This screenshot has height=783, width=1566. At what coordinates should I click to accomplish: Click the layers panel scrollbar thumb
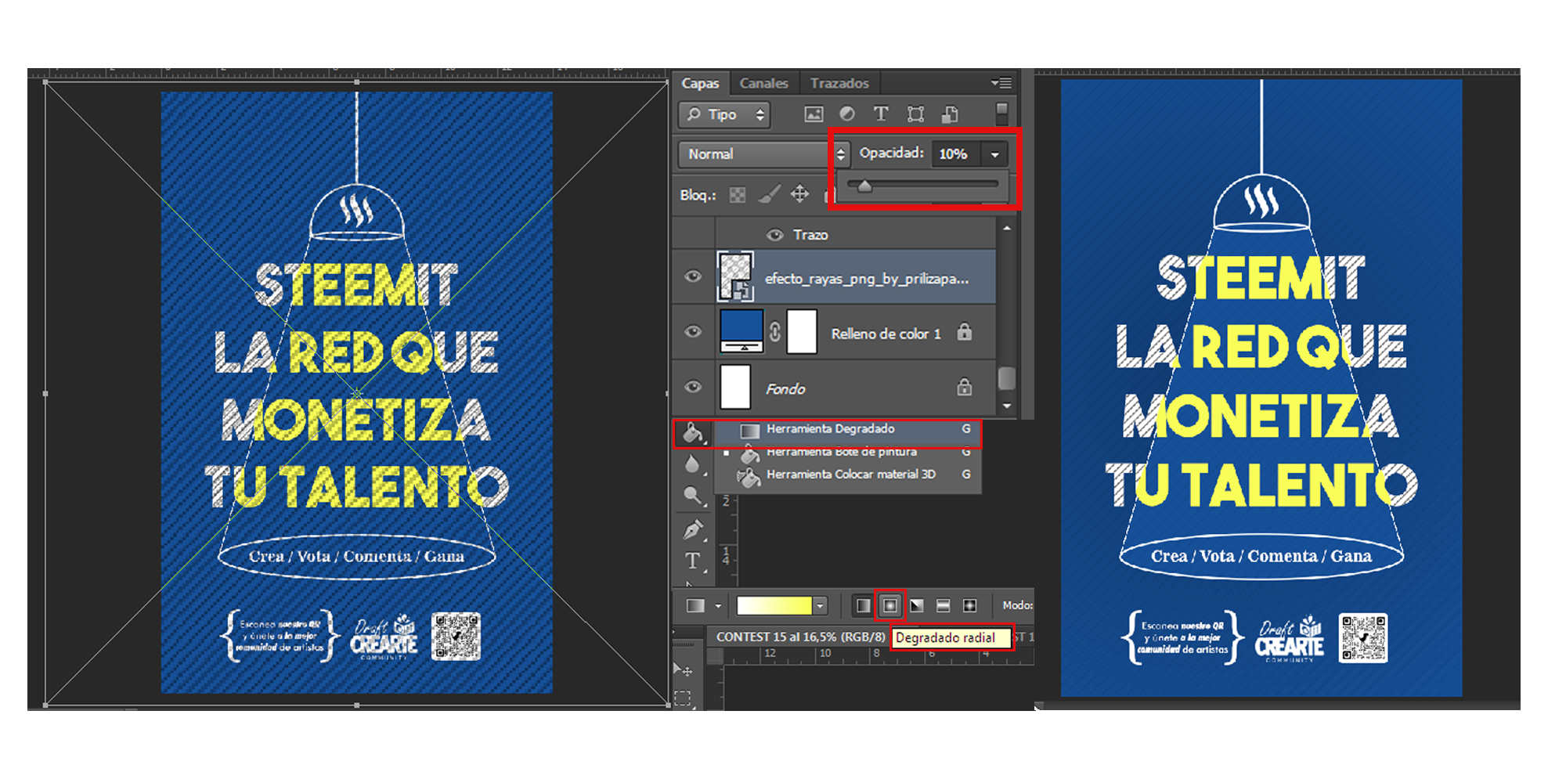[x=1007, y=378]
